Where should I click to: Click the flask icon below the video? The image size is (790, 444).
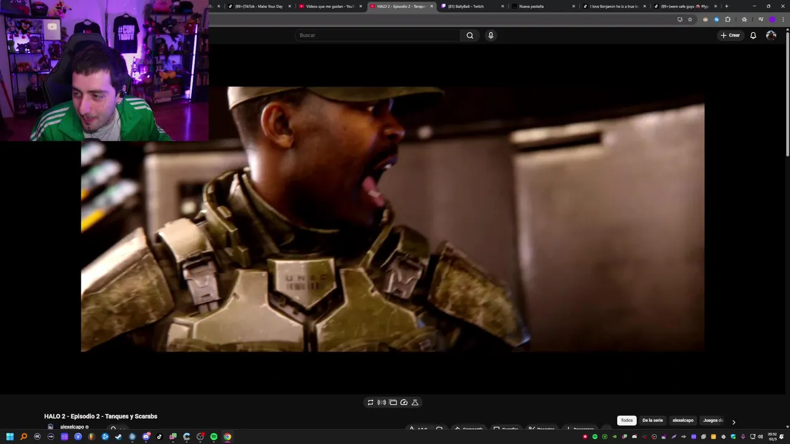(x=415, y=403)
